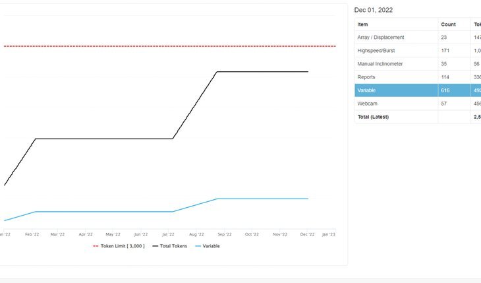The image size is (481, 283).
Task: Click the Total (Latest) row label
Action: tap(373, 117)
